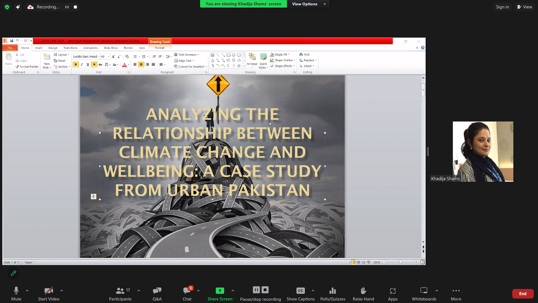
Task: Open the Chat panel
Action: [187, 291]
